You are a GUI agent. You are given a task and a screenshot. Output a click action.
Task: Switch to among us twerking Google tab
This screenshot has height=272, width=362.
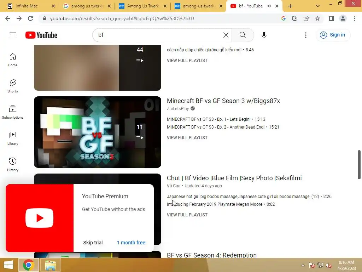point(87,6)
